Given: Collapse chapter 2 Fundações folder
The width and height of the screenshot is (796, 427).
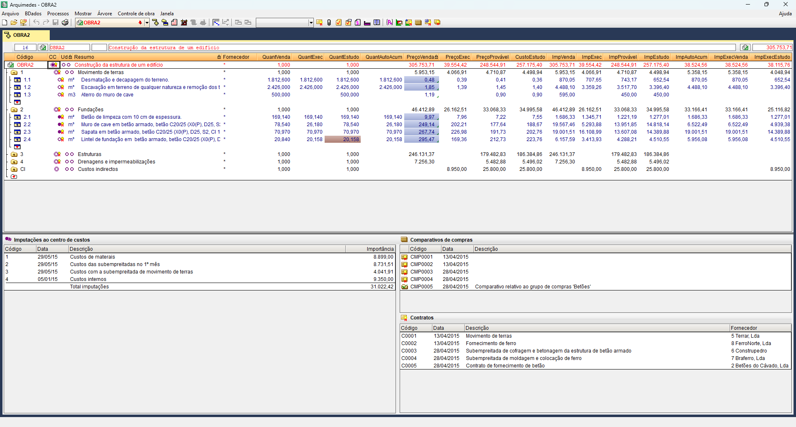Looking at the screenshot, I should pyautogui.click(x=14, y=110).
